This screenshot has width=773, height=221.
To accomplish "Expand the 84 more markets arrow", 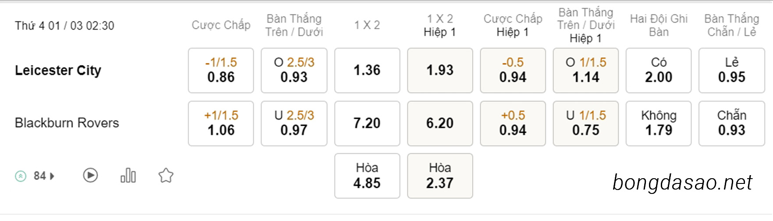I will tap(52, 176).
